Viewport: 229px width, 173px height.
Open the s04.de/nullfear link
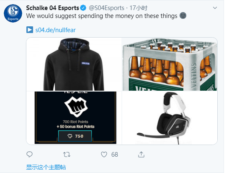(x=56, y=30)
